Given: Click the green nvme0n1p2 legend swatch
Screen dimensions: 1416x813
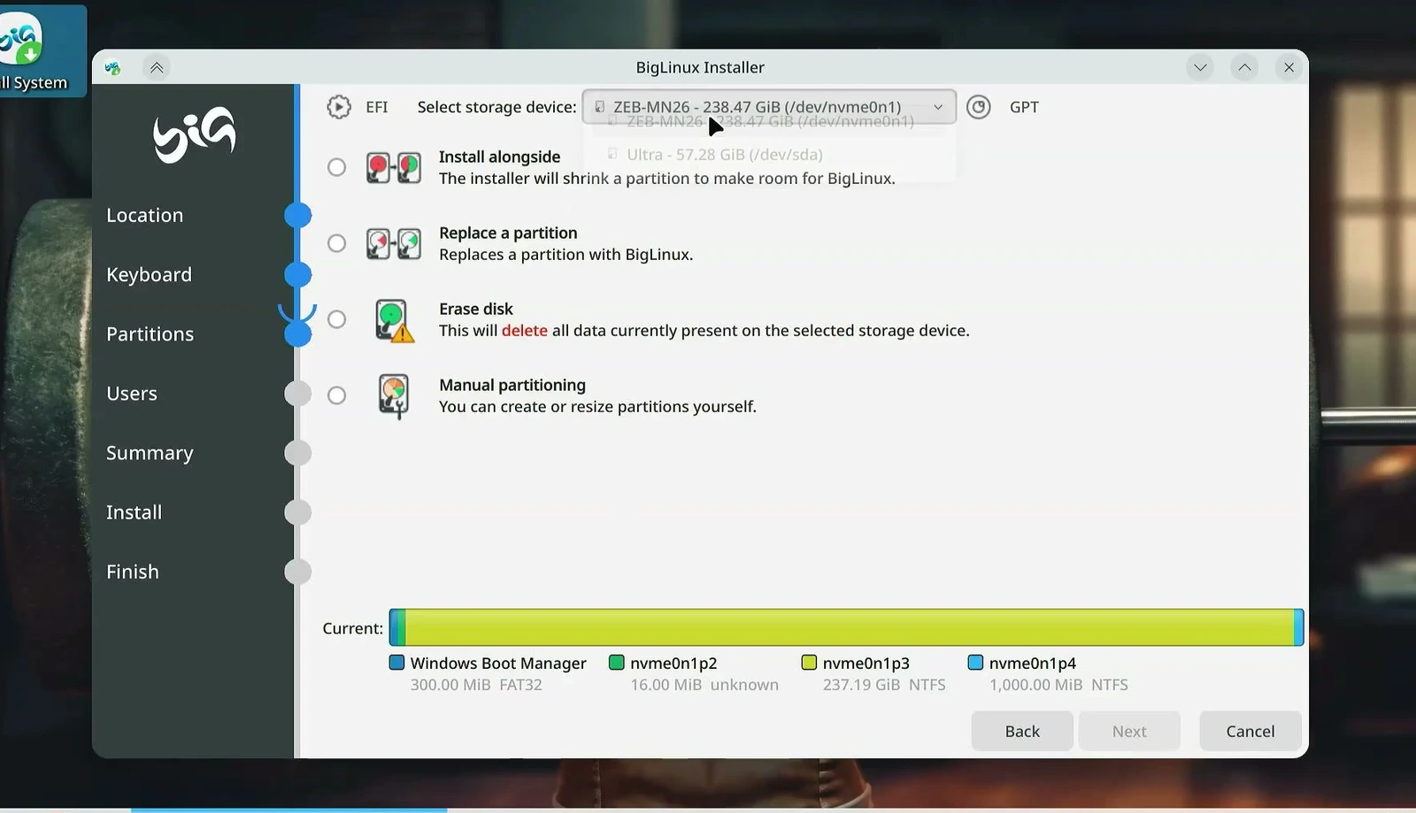Looking at the screenshot, I should pos(617,663).
